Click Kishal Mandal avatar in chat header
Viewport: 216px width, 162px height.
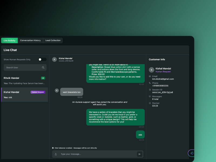(x=55, y=59)
